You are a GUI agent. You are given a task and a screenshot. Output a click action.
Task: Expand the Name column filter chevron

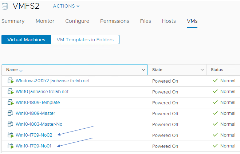tap(143, 70)
